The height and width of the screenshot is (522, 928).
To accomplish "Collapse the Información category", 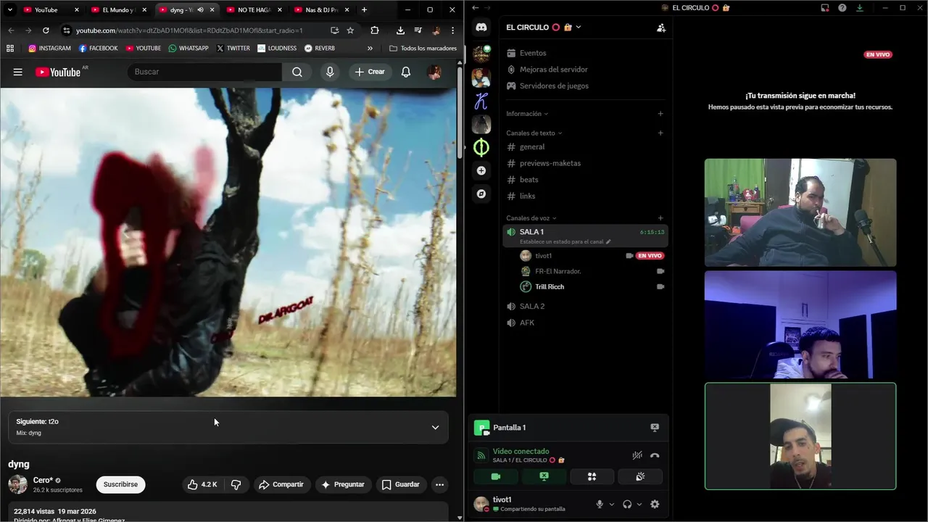I will point(527,114).
